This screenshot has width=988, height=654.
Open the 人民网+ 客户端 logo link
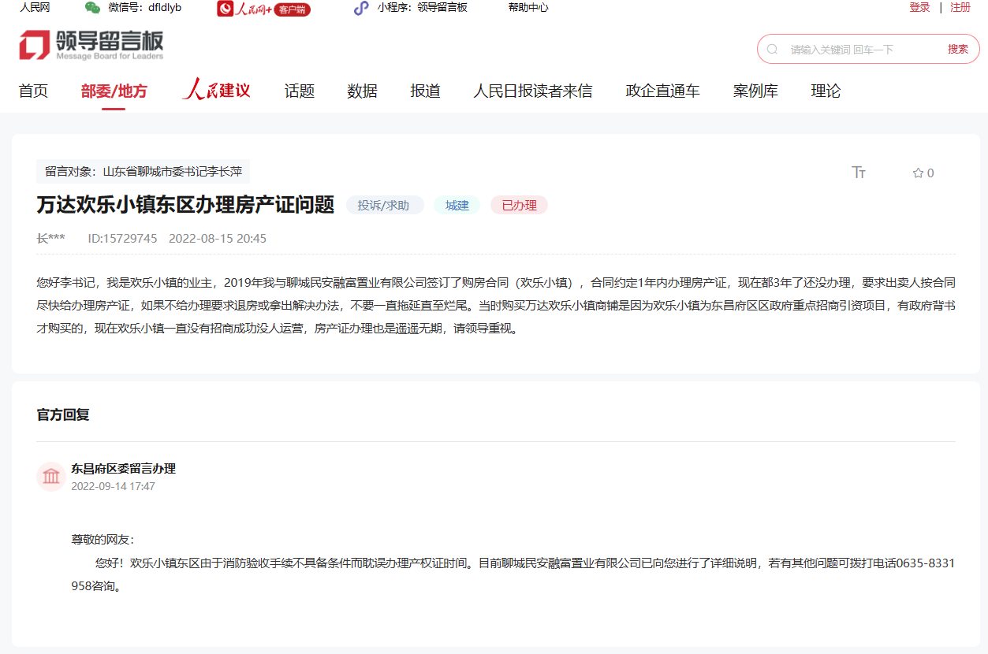click(x=264, y=9)
